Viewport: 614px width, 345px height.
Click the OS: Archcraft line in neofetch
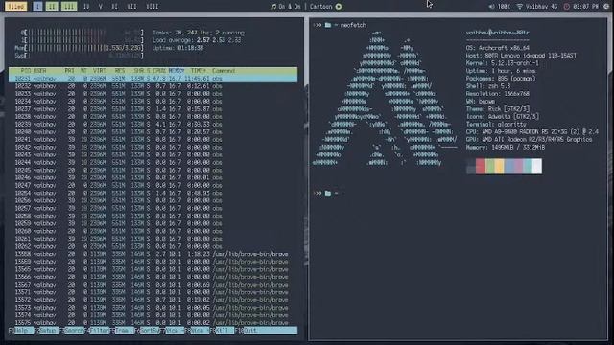coord(497,48)
